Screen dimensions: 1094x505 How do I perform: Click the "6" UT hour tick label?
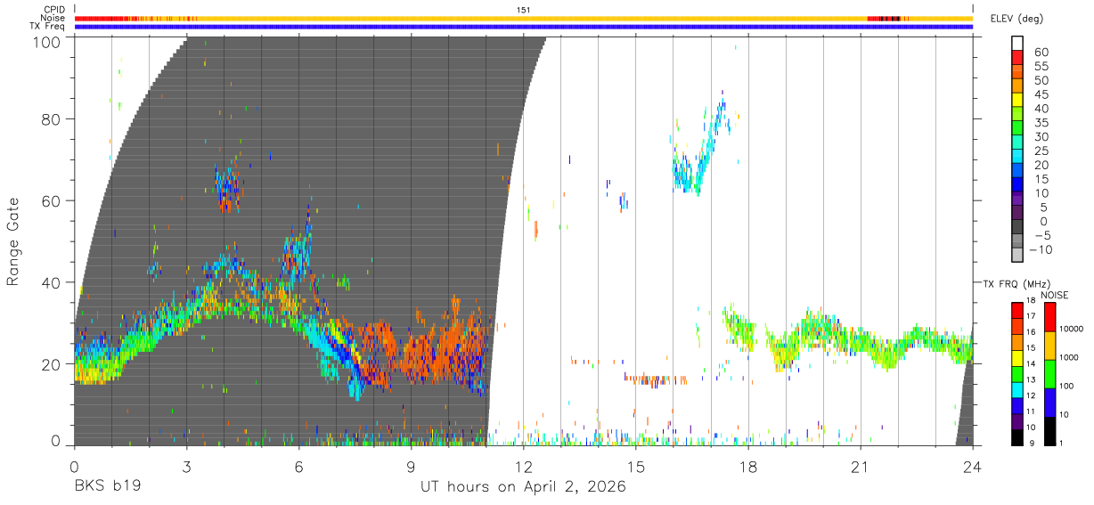298,467
